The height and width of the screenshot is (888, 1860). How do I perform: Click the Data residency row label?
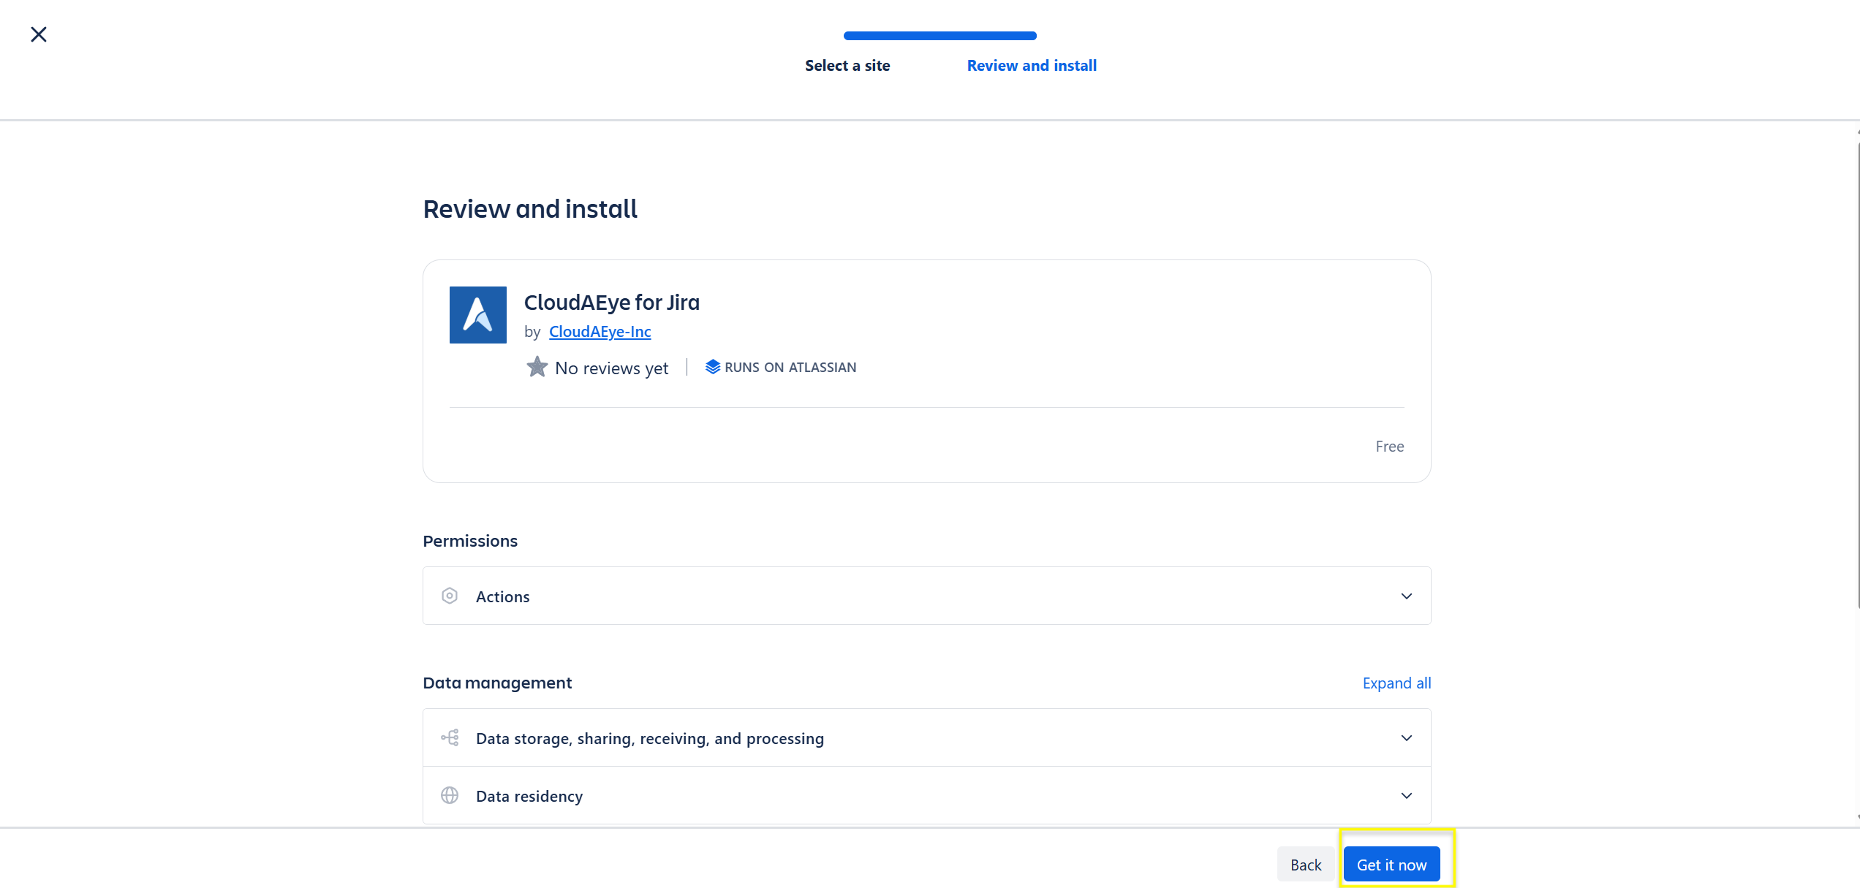pyautogui.click(x=529, y=797)
